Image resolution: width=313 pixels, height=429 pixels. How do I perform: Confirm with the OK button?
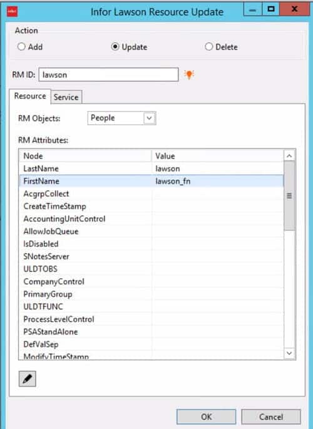click(x=206, y=416)
